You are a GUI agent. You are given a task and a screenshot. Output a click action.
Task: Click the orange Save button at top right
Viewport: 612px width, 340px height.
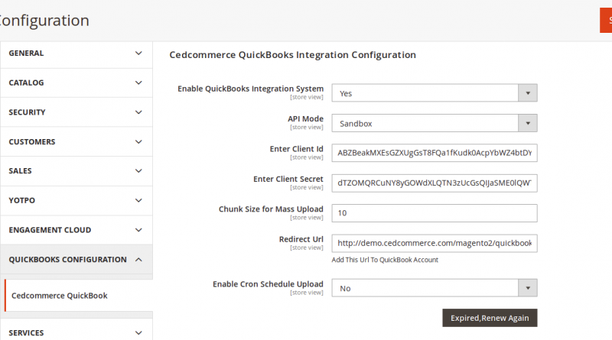pos(605,21)
